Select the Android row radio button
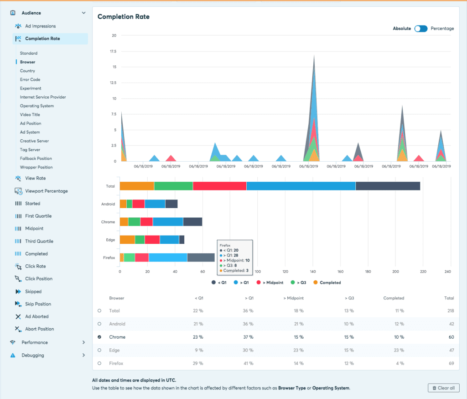The height and width of the screenshot is (399, 467). click(x=99, y=324)
